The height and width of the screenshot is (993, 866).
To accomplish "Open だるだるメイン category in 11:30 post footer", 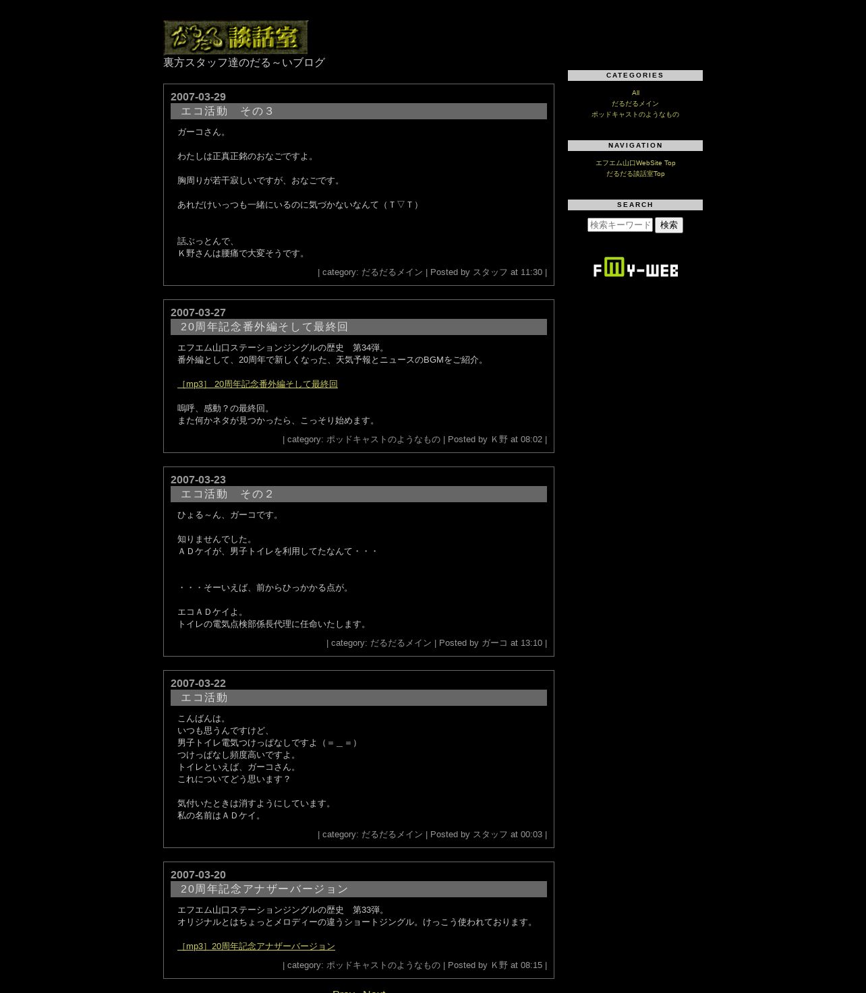I will coord(392,272).
